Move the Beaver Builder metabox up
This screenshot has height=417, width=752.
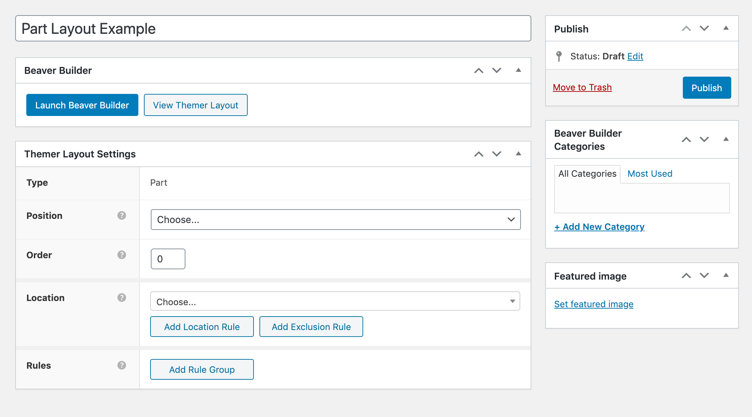click(479, 70)
